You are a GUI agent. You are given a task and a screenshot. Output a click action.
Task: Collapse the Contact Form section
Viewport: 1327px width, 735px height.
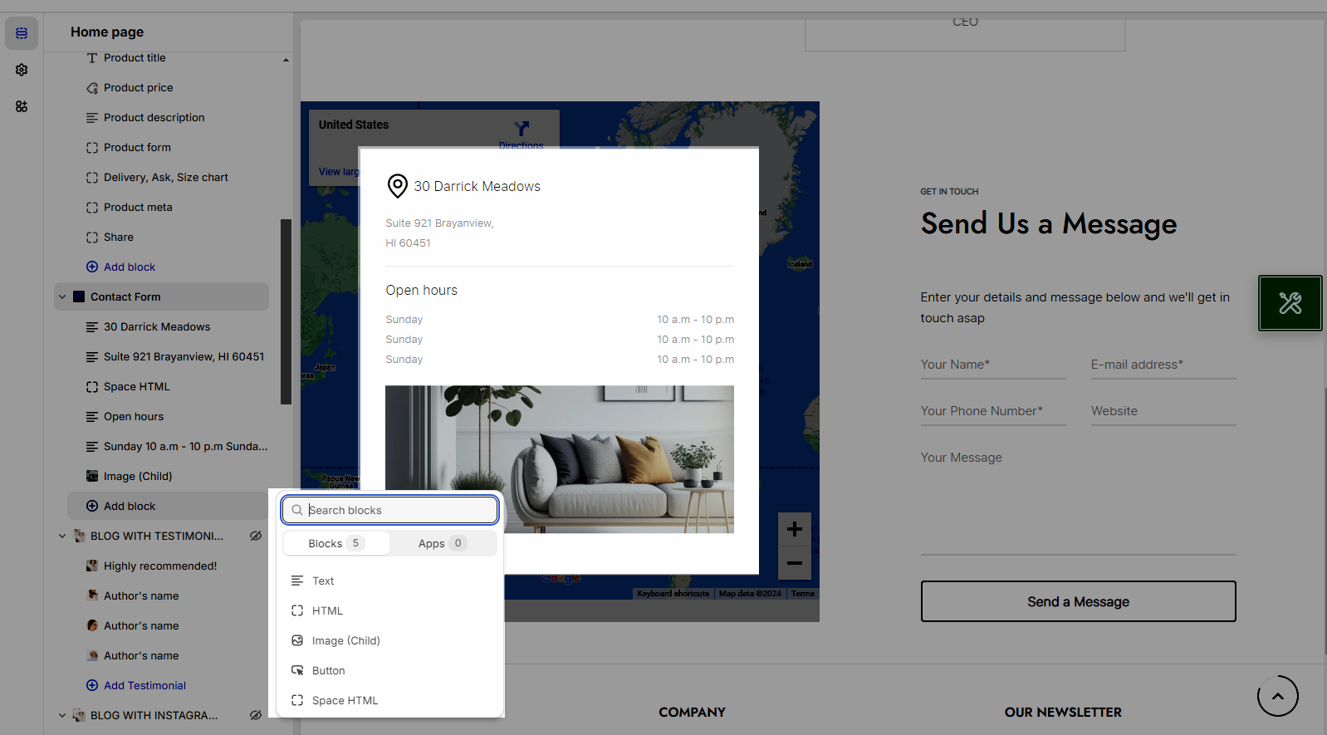click(62, 297)
